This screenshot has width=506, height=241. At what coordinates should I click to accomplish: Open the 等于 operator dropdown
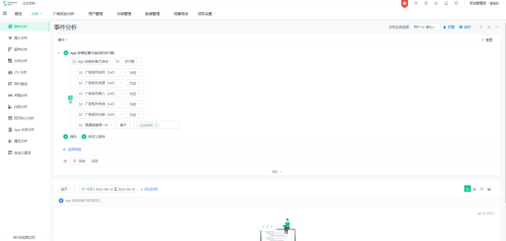125,125
